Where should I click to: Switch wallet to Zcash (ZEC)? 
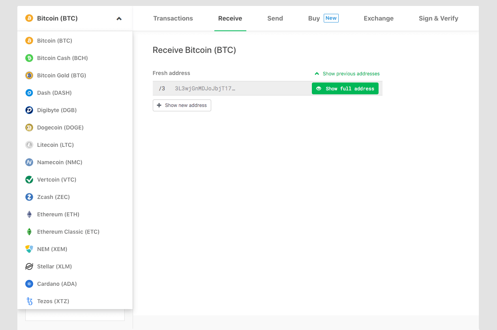[x=75, y=197]
